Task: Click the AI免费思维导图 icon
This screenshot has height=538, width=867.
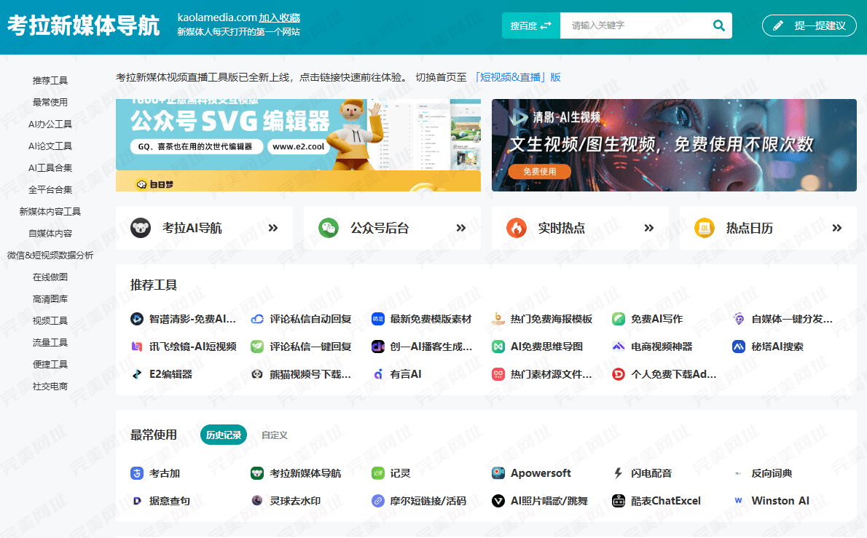Action: click(x=498, y=347)
